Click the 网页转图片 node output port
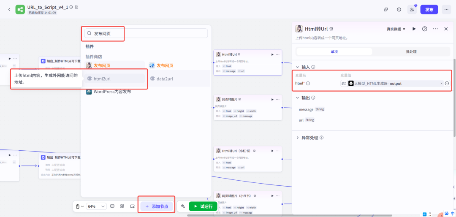The width and height of the screenshot is (456, 217). [282, 108]
